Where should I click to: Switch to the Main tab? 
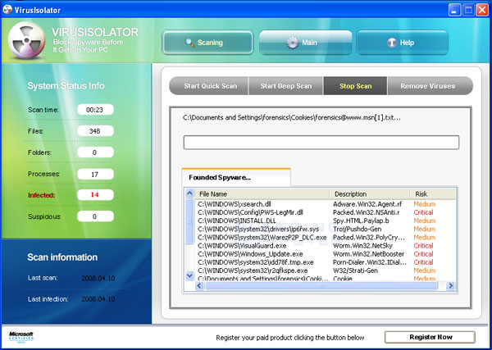pyautogui.click(x=305, y=43)
